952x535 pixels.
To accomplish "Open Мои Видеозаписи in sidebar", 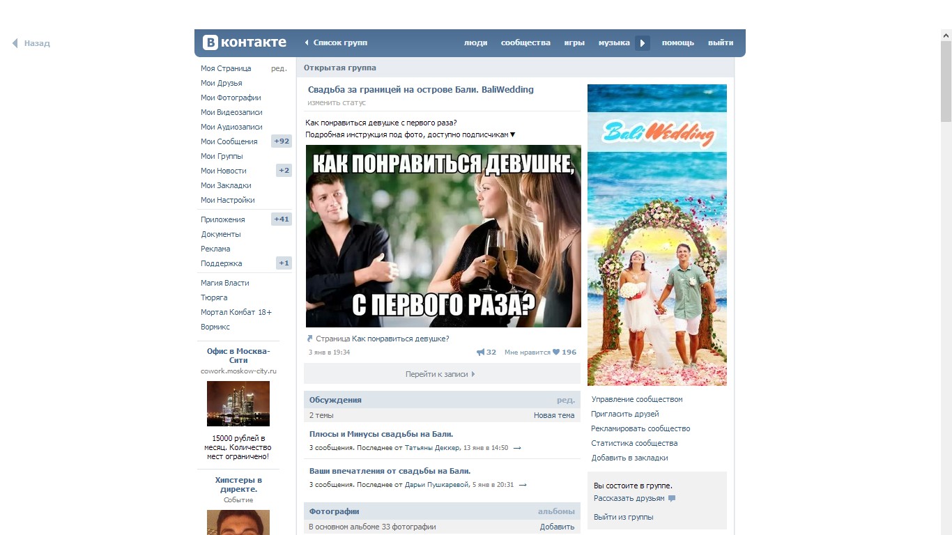I will [231, 112].
